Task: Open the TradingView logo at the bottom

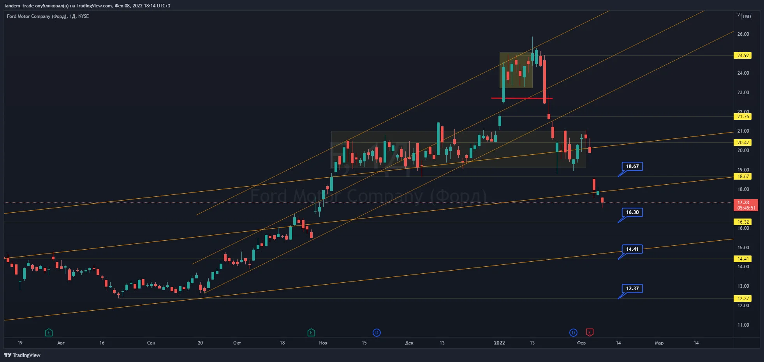Action: pos(22,355)
